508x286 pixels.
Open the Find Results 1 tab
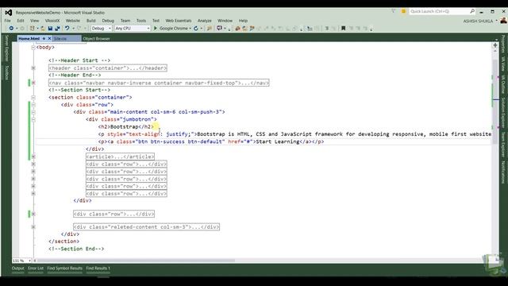tap(98, 269)
